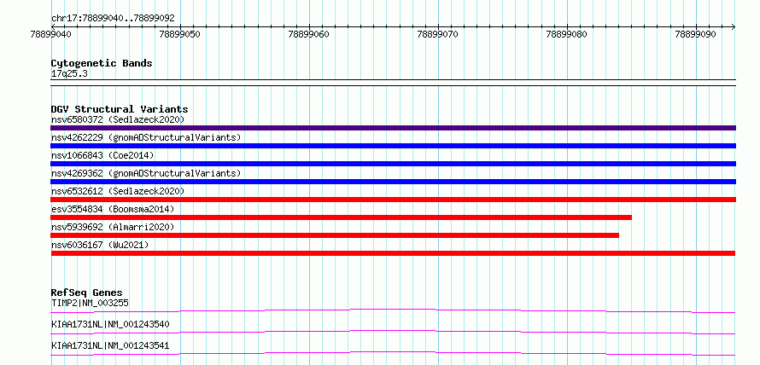
Task: Select the 78899050 ruler position label
Action: [x=180, y=34]
